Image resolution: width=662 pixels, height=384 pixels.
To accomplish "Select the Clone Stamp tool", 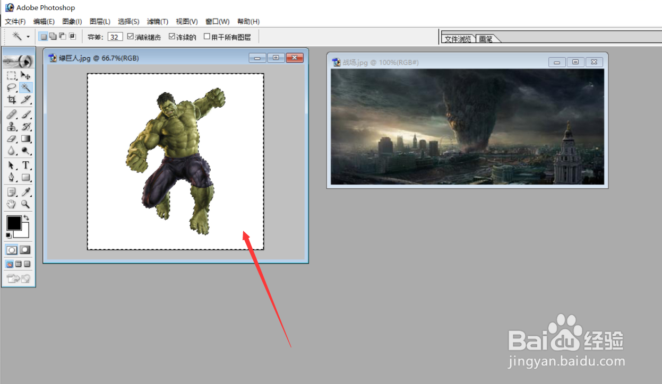I will [x=12, y=126].
